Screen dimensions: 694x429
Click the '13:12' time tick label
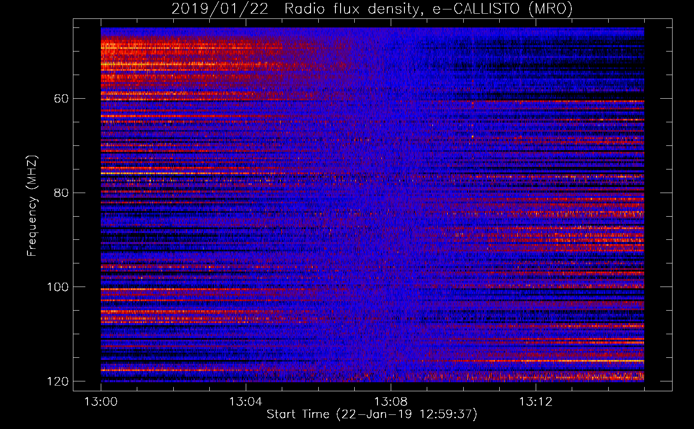[536, 402]
